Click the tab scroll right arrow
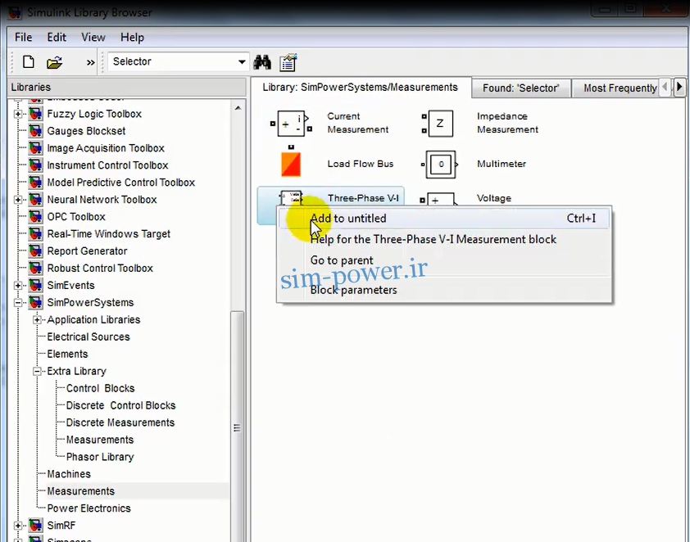The height and width of the screenshot is (542, 690). tap(679, 87)
